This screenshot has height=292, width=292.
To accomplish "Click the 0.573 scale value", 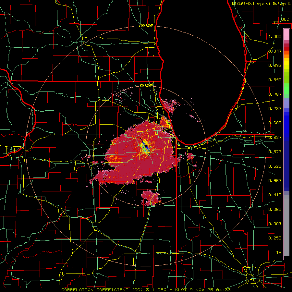I will (275, 152).
